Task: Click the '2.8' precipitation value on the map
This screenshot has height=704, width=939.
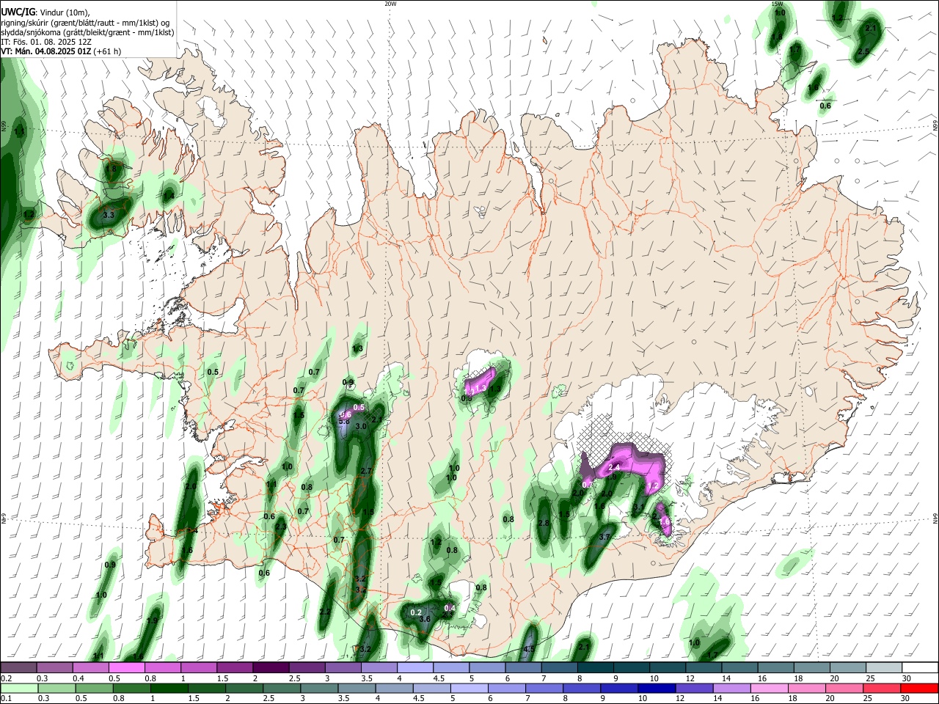Action: coord(544,523)
